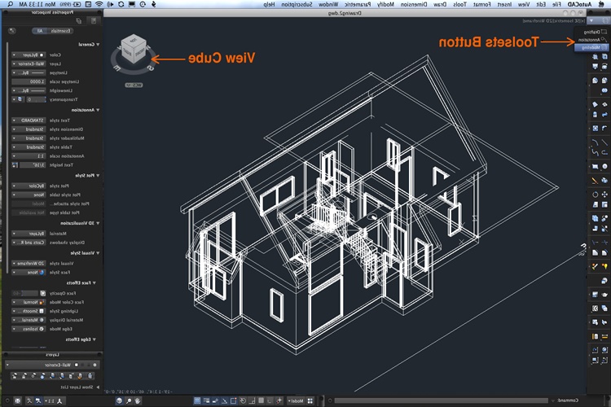Click the Pan hand icon in status bar

click(x=138, y=400)
